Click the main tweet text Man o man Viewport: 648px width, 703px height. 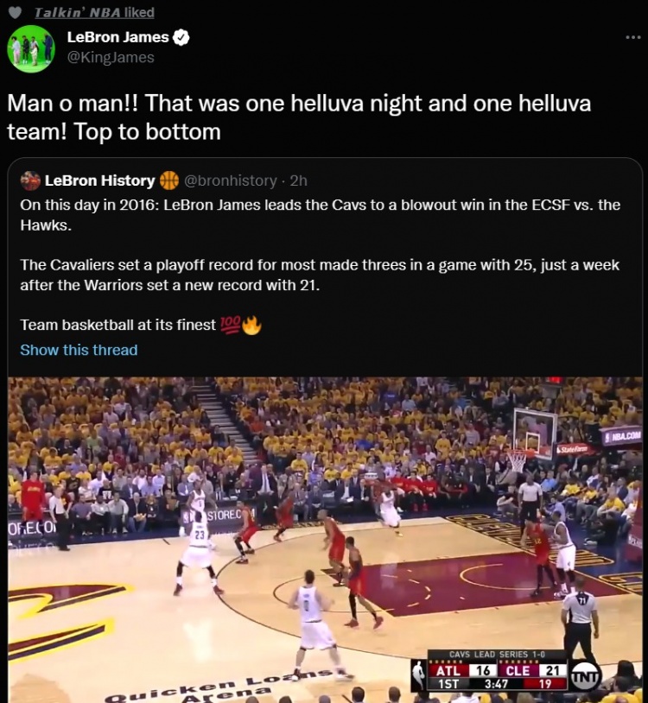tap(299, 117)
